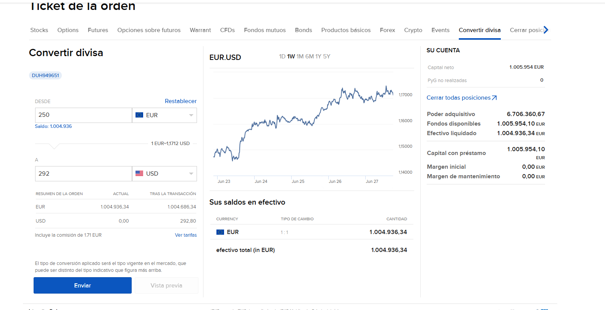The width and height of the screenshot is (605, 310).
Task: Click the Capital neto value 1.005.954 EUR
Action: click(526, 67)
